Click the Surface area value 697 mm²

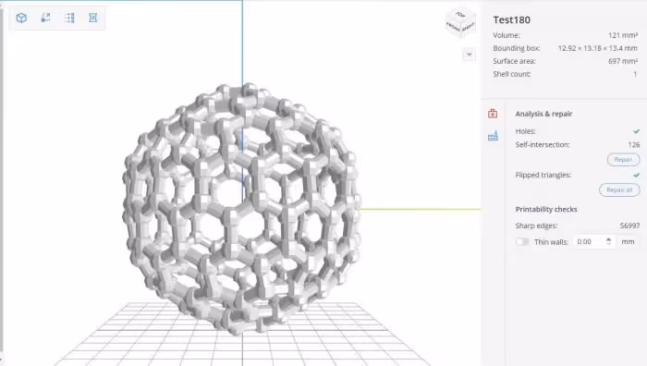(623, 61)
